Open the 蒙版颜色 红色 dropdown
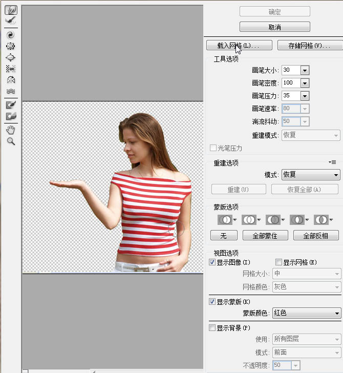Viewport: 343px width, 373px height. pyautogui.click(x=307, y=313)
